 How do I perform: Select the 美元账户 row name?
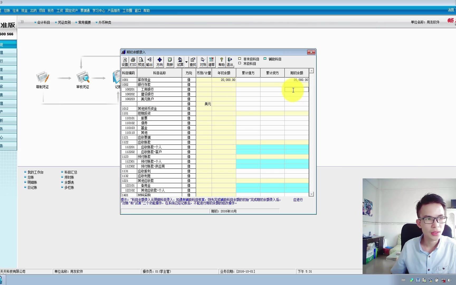159,99
